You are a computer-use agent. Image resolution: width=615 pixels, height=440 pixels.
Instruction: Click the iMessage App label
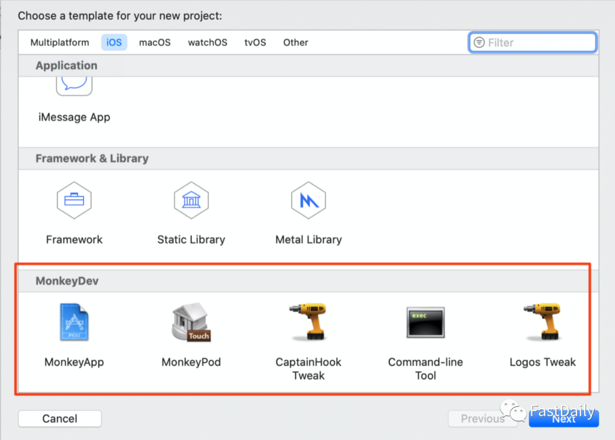coord(74,117)
